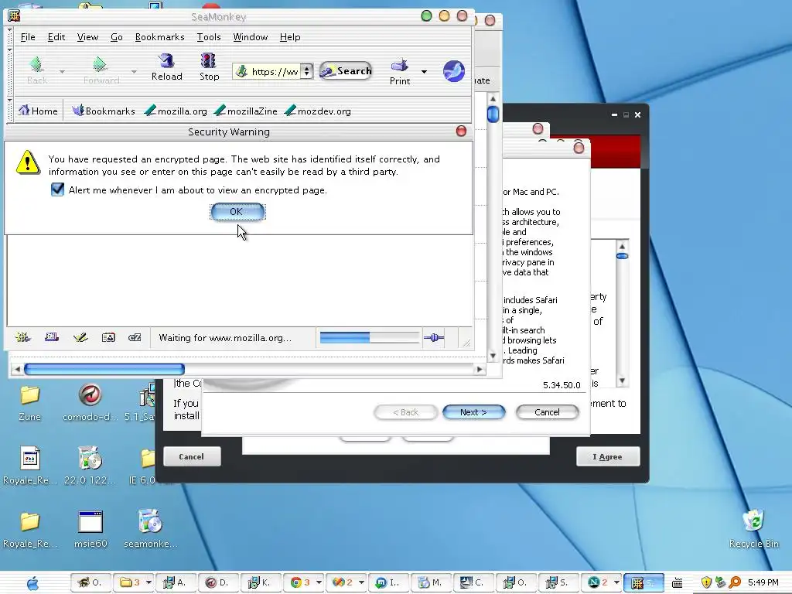Click the Search button in SeaMonkey toolbar
This screenshot has width=792, height=594.
point(346,71)
